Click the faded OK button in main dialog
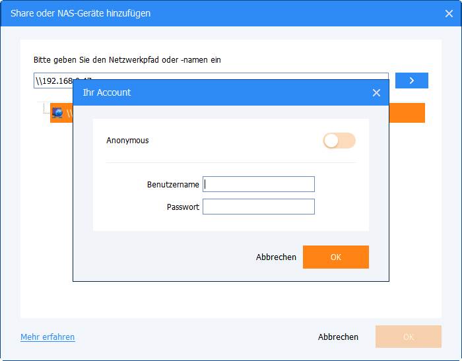Image resolution: width=462 pixels, height=361 pixels. pyautogui.click(x=408, y=337)
